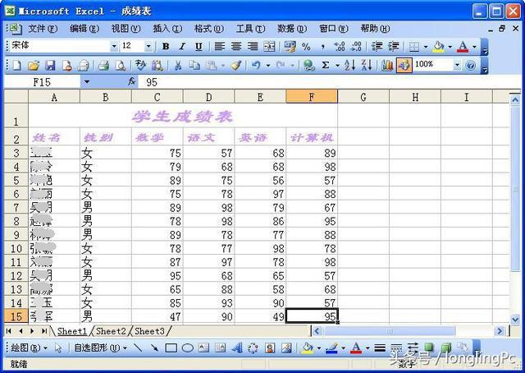Viewport: 525px width, 373px height.
Task: Increase decimal places
Action: click(x=339, y=46)
